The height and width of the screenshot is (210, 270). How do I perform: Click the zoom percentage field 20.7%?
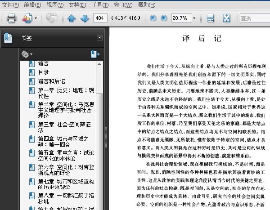181,18
